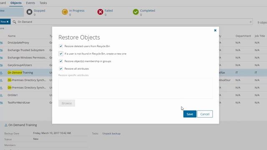Viewport: 267px width, 150px height.
Task: Select the OnSite1 row
Action: 133,95
